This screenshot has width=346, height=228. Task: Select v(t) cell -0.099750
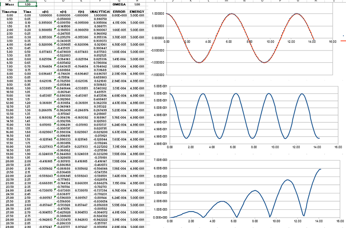pos(63,23)
